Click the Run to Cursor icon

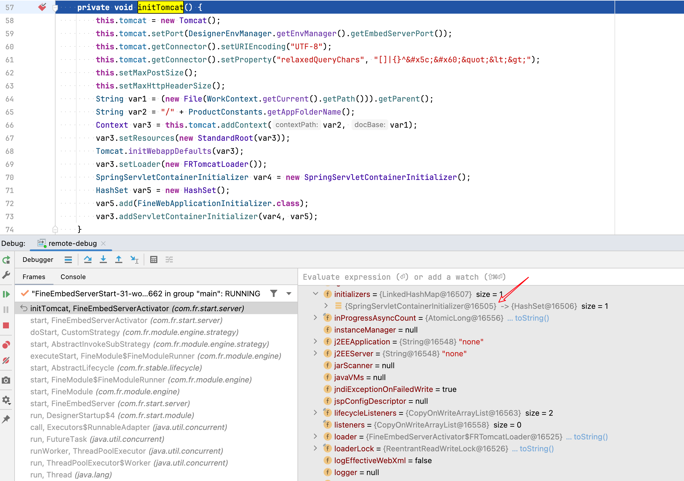[134, 260]
